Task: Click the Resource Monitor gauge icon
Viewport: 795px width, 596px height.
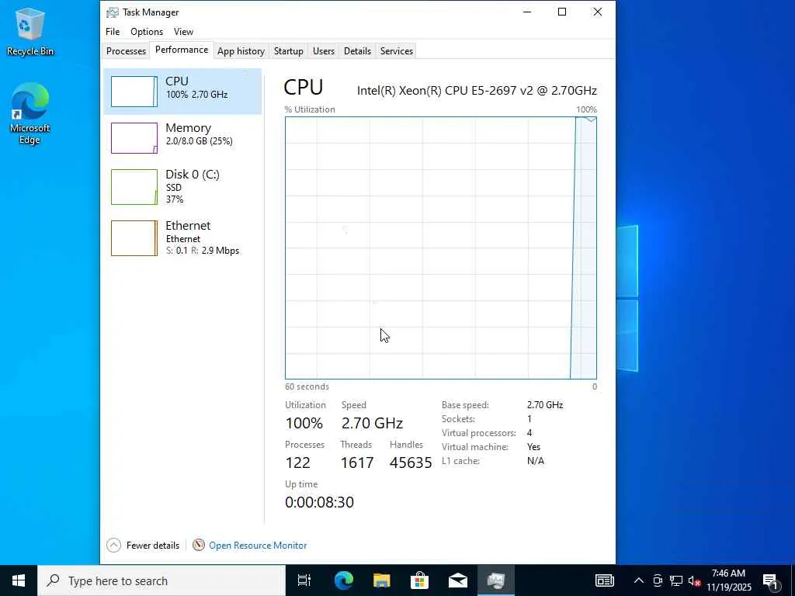Action: (x=199, y=546)
